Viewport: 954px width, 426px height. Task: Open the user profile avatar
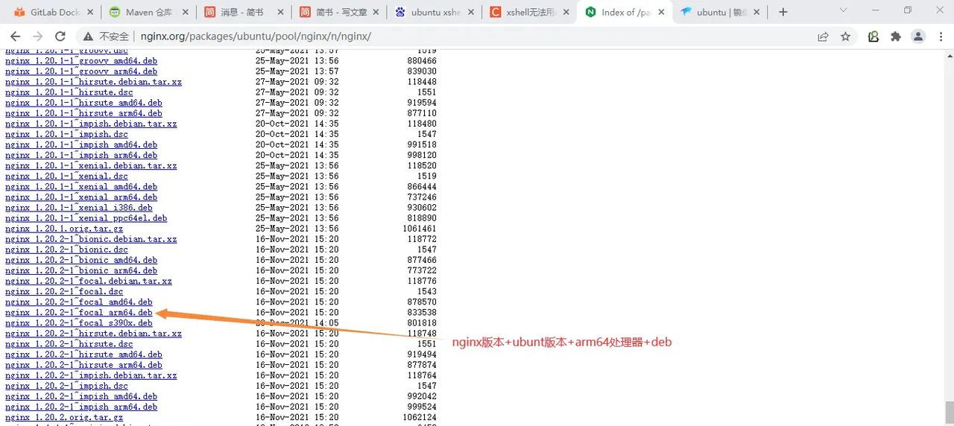pos(918,36)
